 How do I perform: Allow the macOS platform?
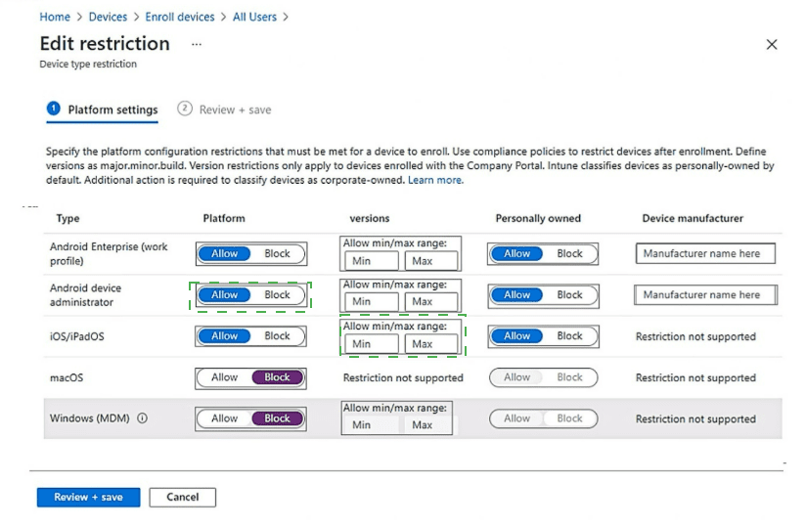225,377
